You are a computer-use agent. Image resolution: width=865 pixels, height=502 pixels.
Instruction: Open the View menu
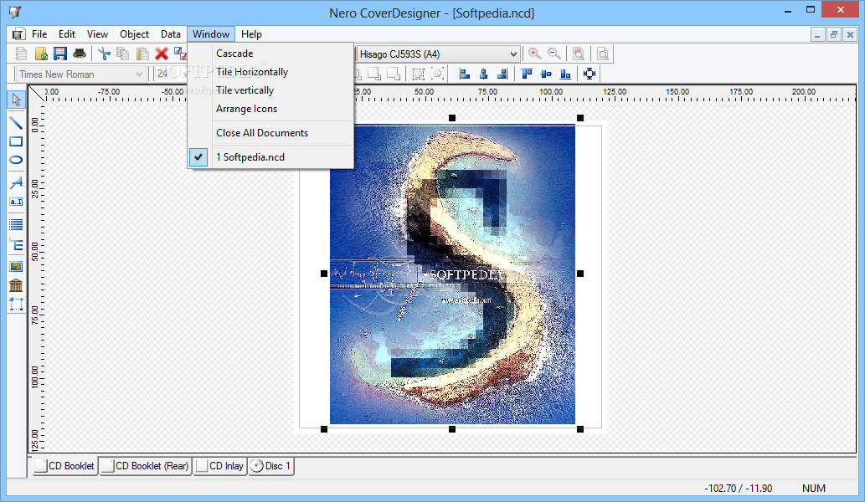coord(97,34)
